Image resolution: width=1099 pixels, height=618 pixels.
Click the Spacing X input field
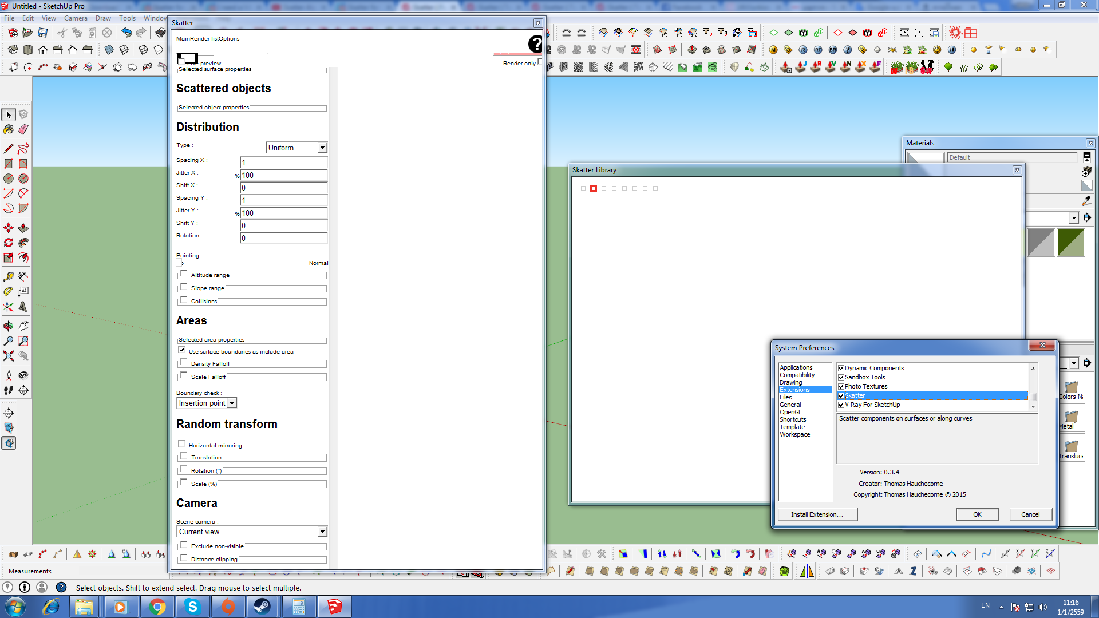pyautogui.click(x=283, y=163)
